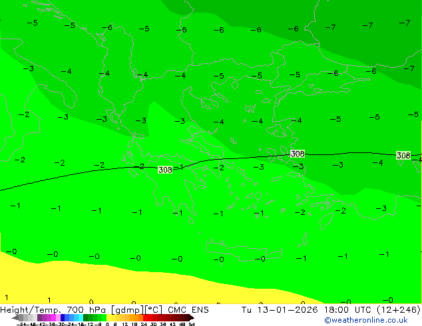Click the -54 minimum value on legend
Image resolution: width=422 pixels, height=326 pixels.
(21, 325)
